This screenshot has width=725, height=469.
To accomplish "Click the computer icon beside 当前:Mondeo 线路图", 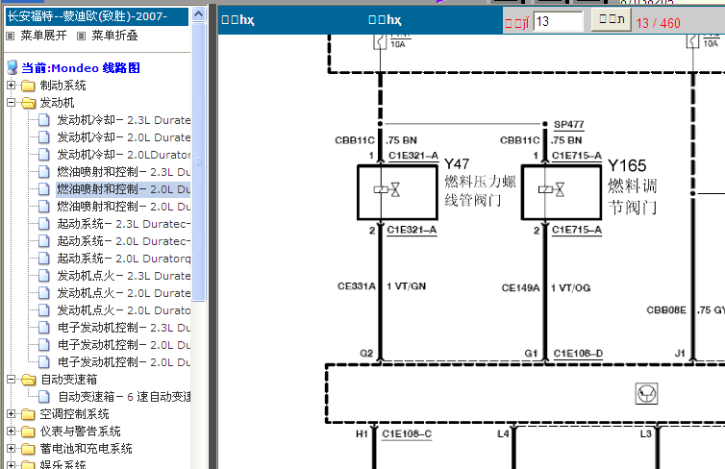I will tap(12, 68).
